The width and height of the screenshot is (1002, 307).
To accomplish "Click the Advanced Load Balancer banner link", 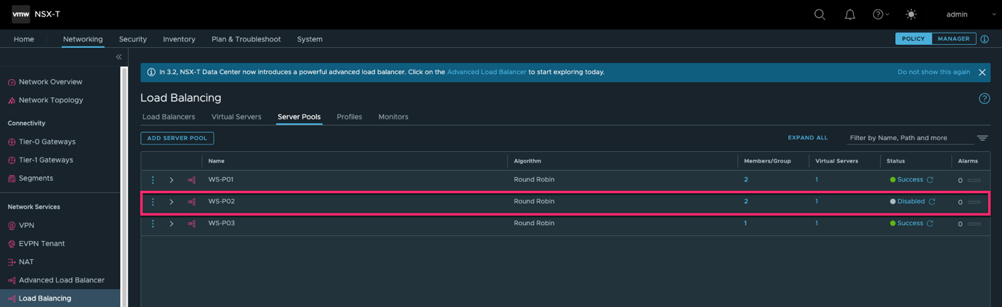I will 486,72.
